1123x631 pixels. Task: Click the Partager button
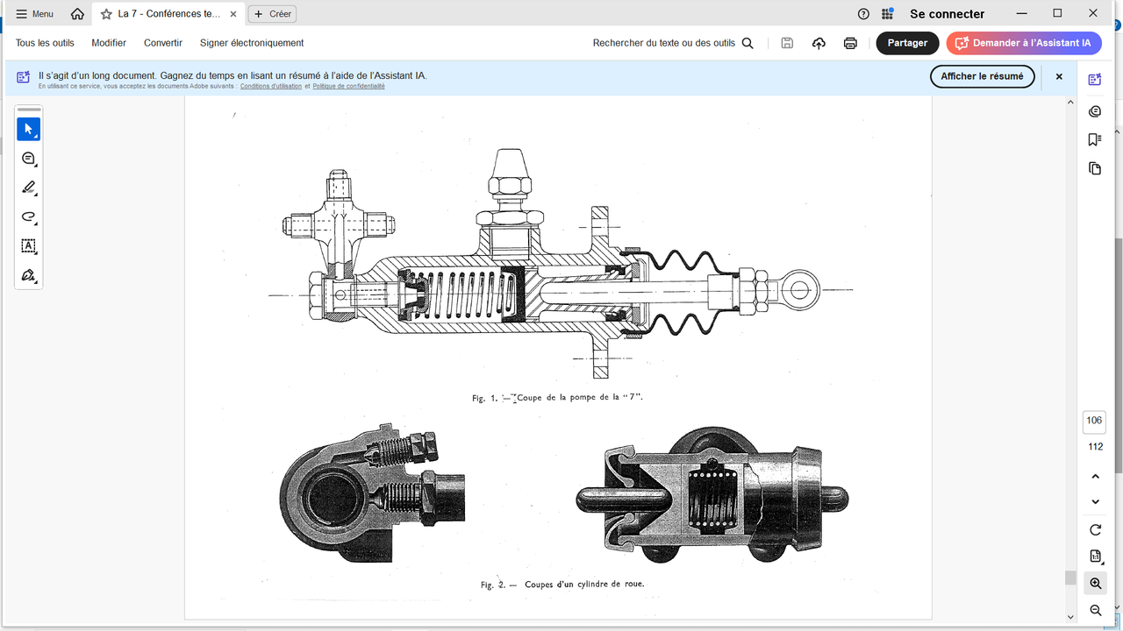click(907, 43)
